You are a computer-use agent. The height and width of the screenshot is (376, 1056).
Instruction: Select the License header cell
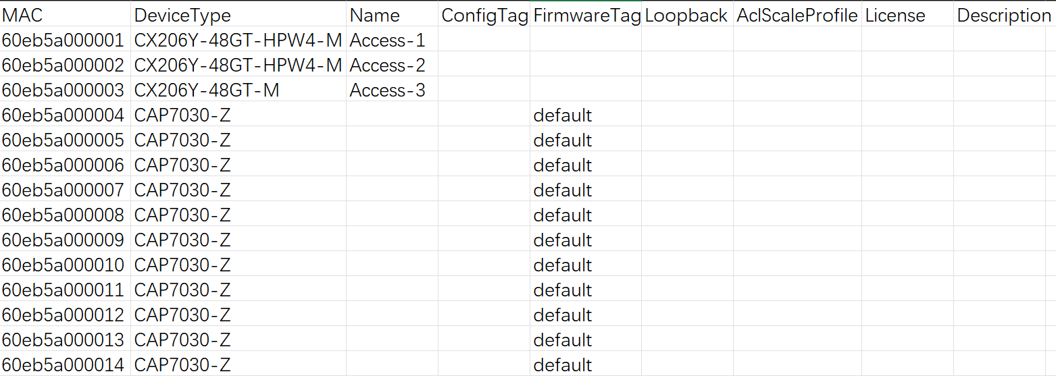pos(908,14)
